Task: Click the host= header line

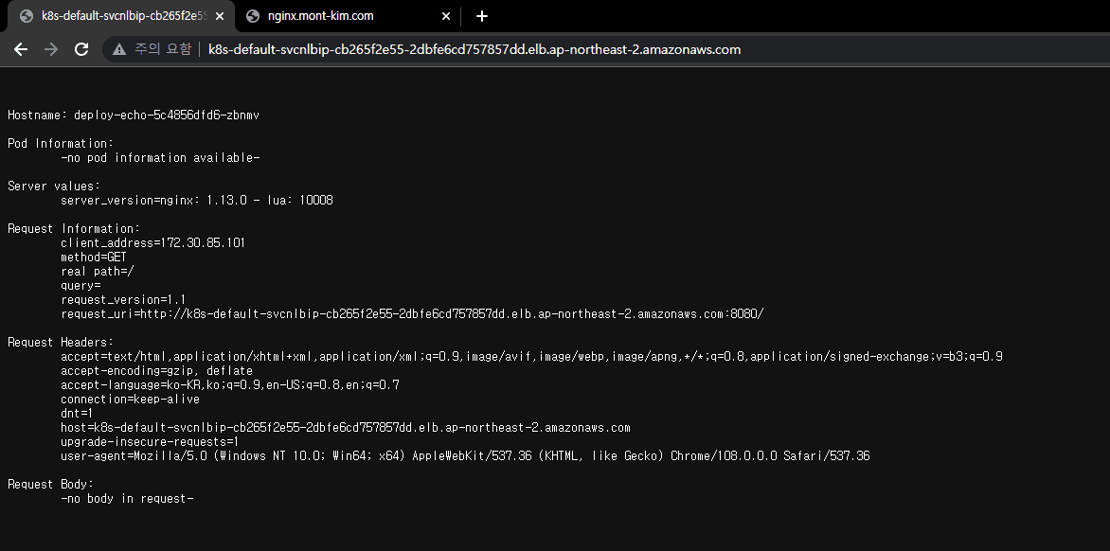Action: click(x=345, y=428)
